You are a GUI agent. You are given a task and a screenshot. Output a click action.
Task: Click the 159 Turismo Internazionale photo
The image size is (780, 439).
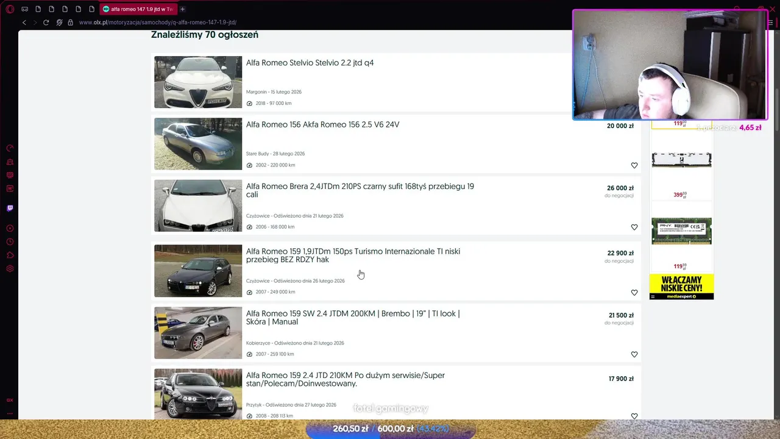click(x=198, y=271)
